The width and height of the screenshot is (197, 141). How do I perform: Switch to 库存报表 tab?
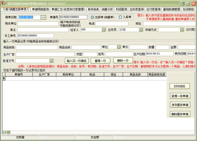[x=93, y=9]
